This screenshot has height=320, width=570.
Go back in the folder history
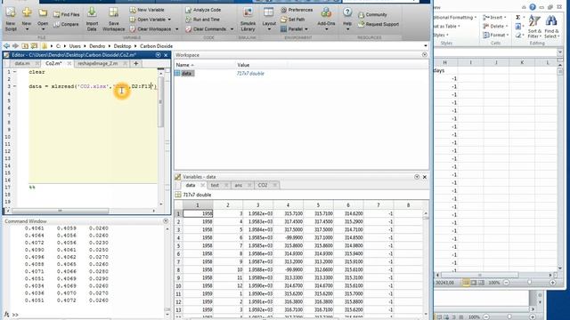6,46
